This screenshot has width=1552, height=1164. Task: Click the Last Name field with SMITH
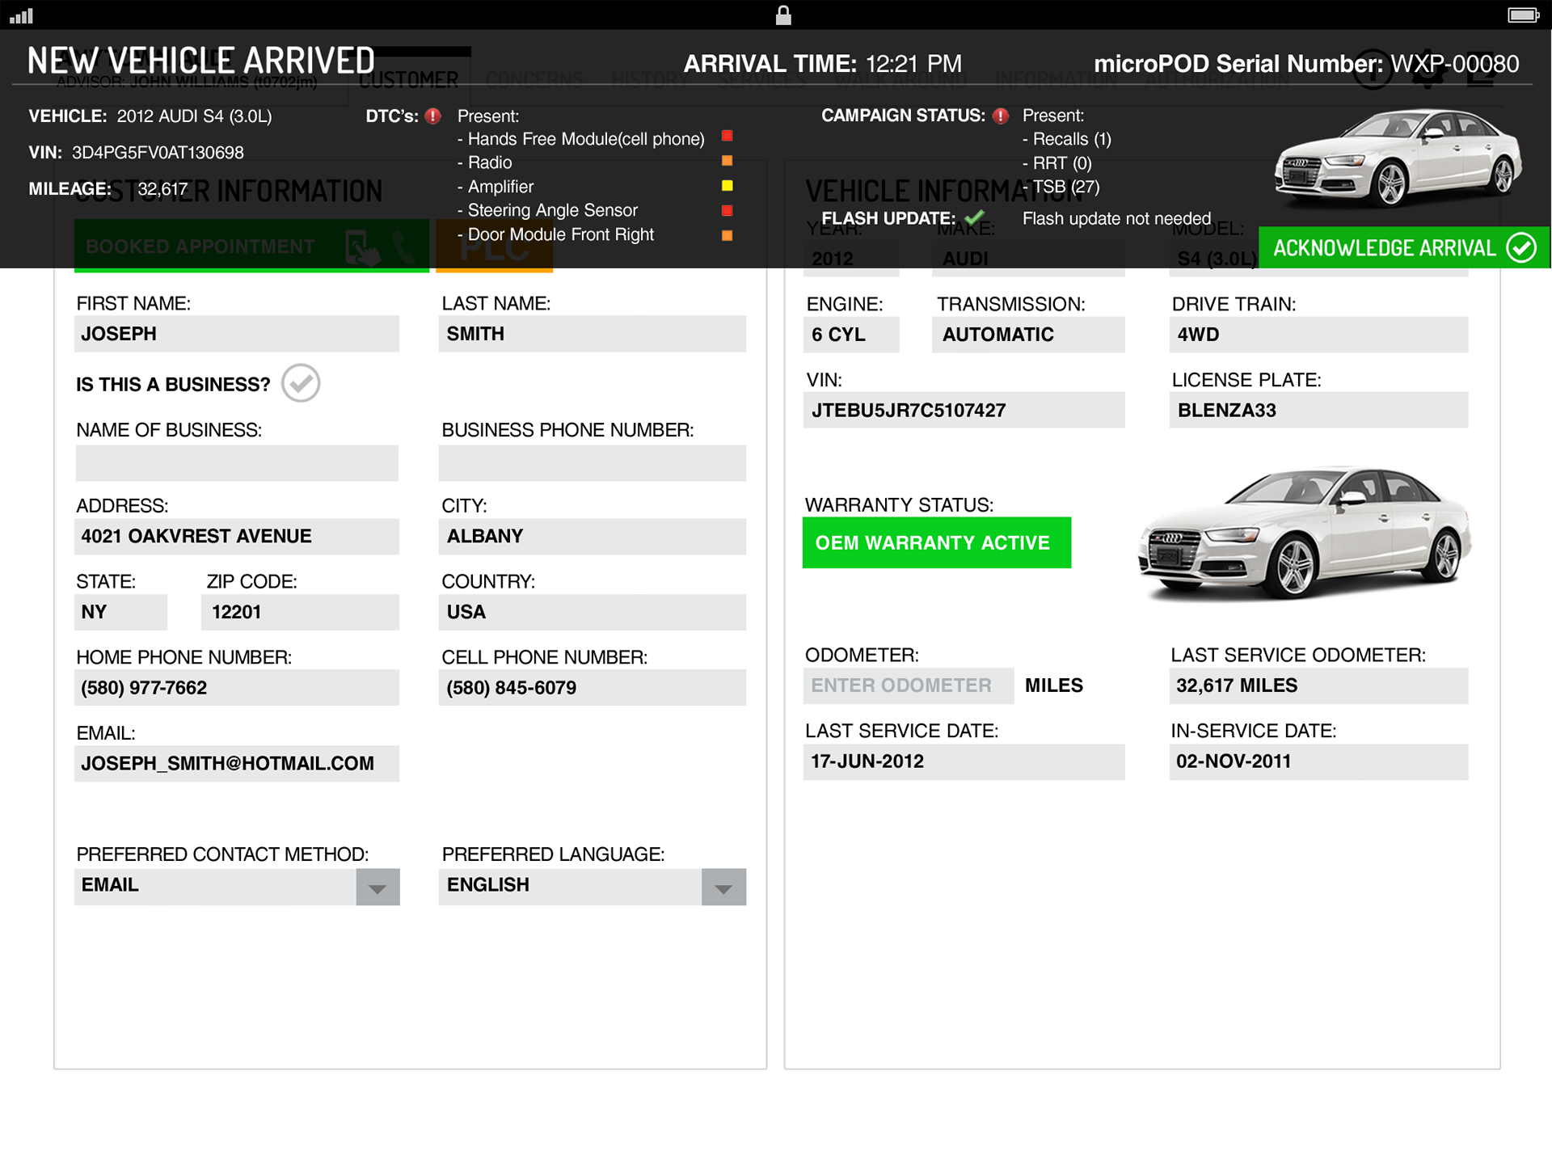coord(593,334)
